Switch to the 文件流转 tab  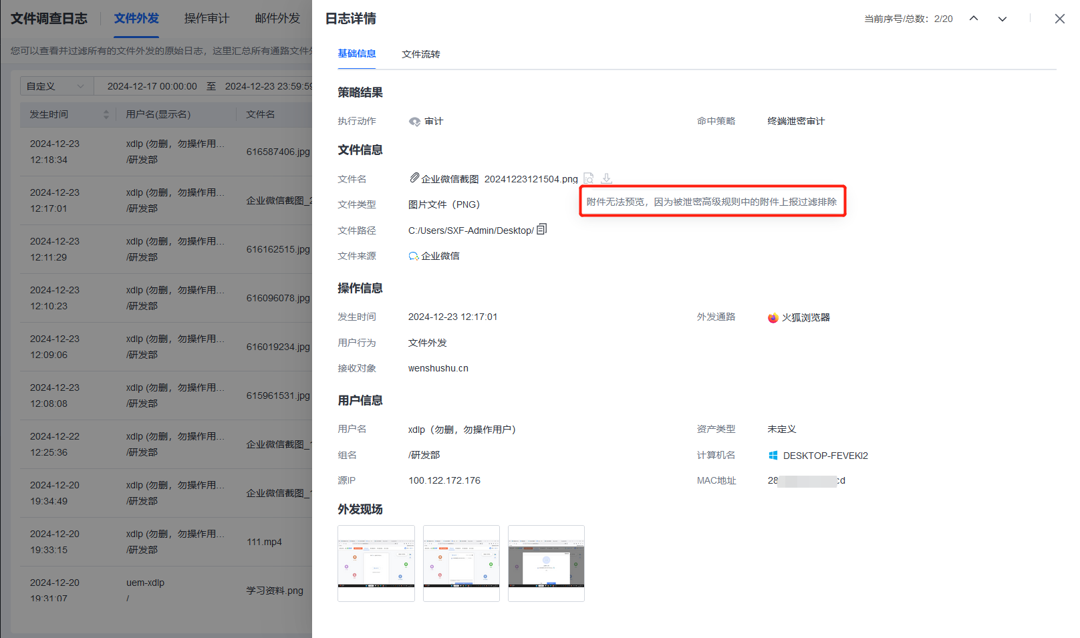(x=420, y=54)
